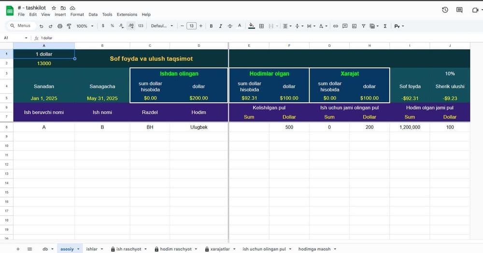Screen dimensions: 483x253
Task: Undo the last action
Action: [x=41, y=26]
